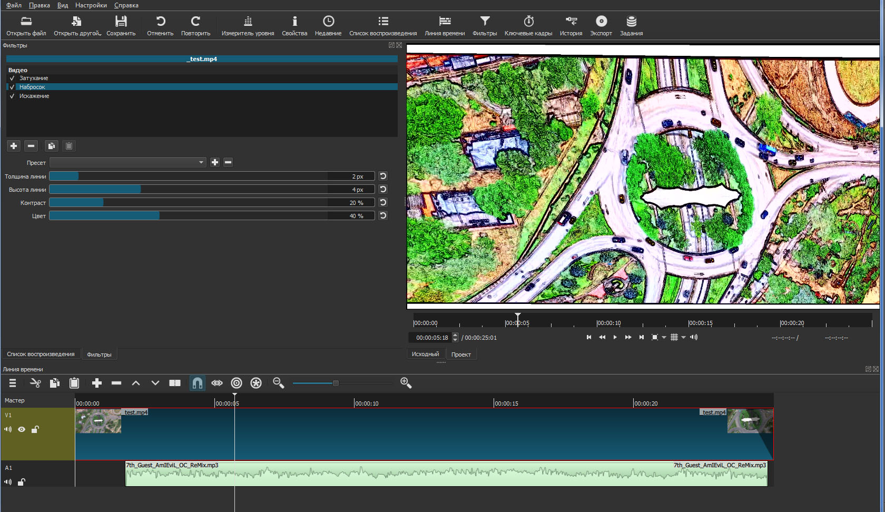This screenshot has width=885, height=512.
Task: Split clip at playhead in timeline
Action: [175, 383]
